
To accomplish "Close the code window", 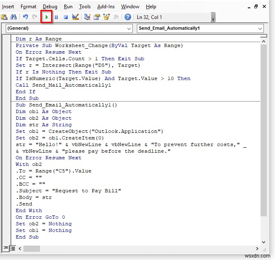I will click(264, 7).
